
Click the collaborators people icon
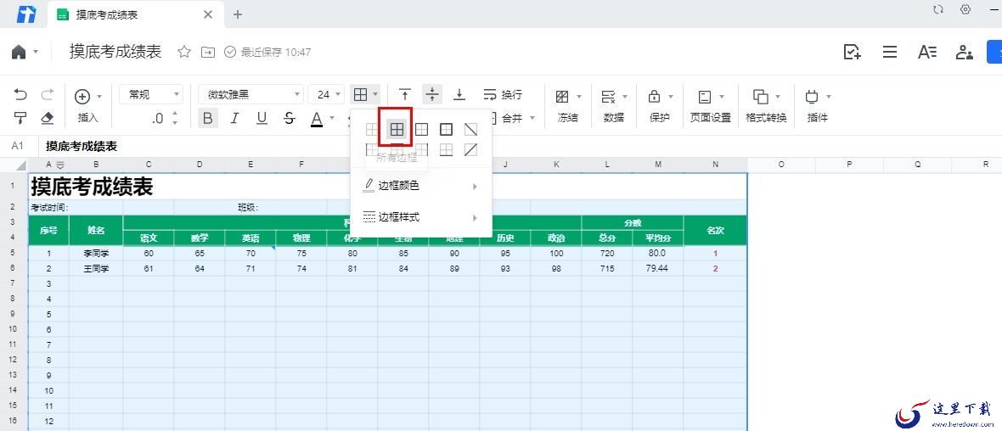point(965,52)
